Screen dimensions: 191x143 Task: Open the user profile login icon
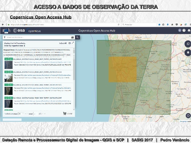pyautogui.click(x=180, y=30)
